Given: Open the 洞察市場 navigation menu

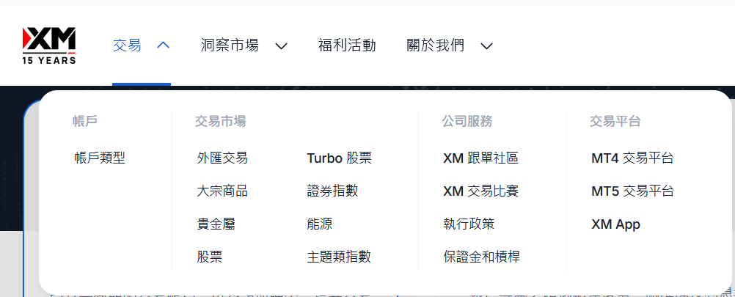Looking at the screenshot, I should pyautogui.click(x=230, y=45).
